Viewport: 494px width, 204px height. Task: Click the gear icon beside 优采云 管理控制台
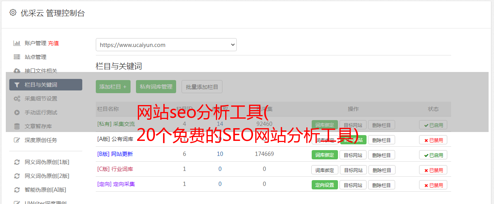point(13,13)
